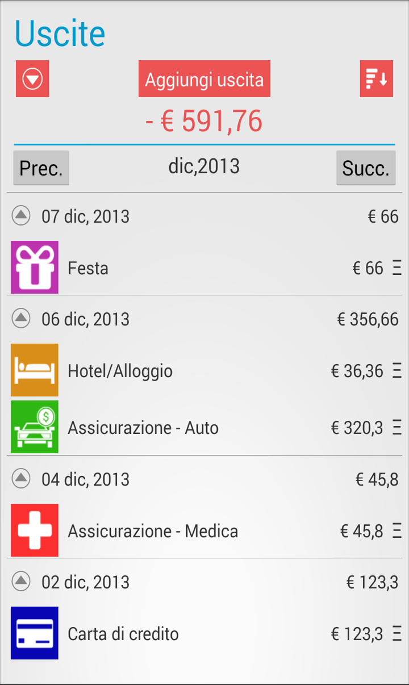409x685 pixels.
Task: Click the Festa gift category icon
Action: point(35,268)
